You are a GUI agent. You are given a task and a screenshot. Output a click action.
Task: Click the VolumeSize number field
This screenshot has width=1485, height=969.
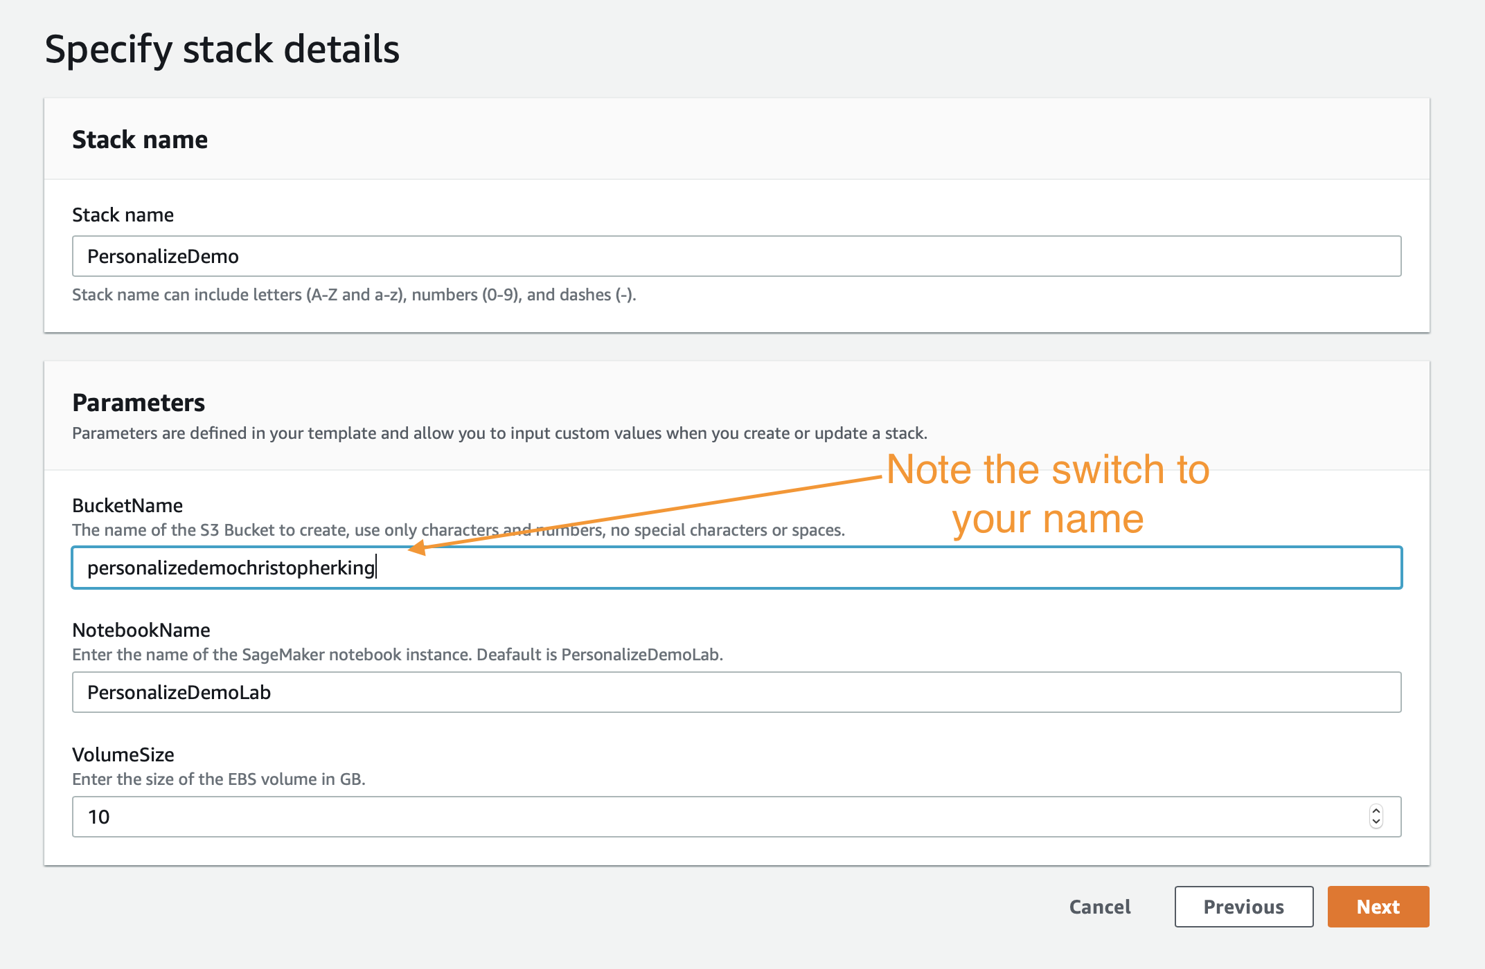click(x=737, y=817)
